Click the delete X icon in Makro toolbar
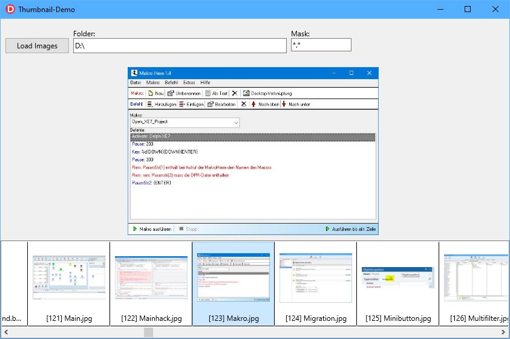The height and width of the screenshot is (339, 510). point(235,93)
